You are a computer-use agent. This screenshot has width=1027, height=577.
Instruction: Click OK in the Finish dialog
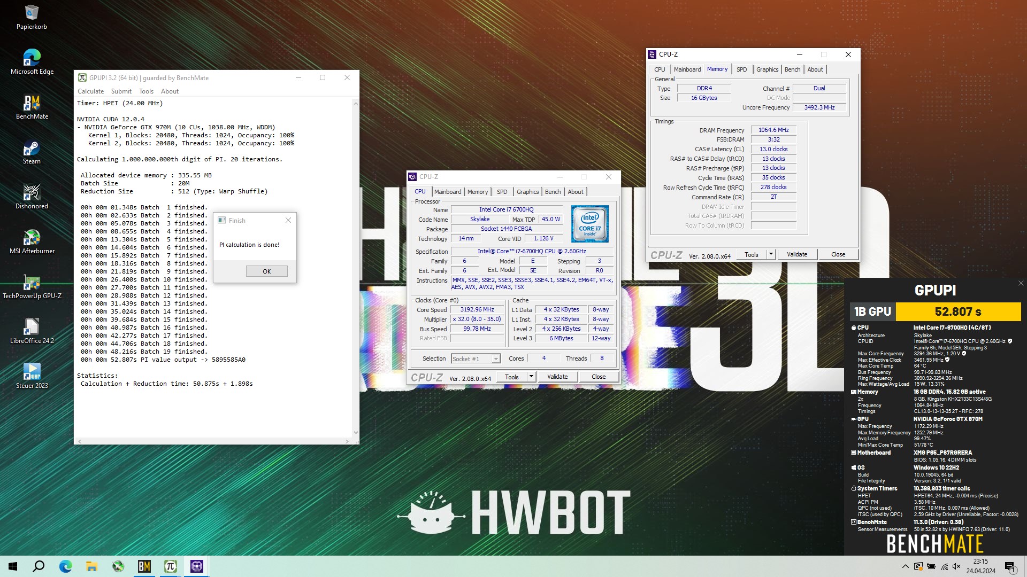coord(266,271)
